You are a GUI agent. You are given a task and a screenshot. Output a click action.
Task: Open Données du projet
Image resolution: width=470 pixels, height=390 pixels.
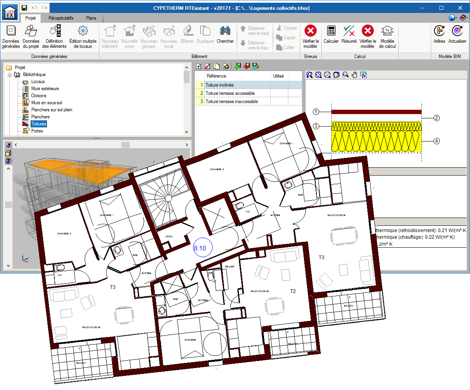coord(31,37)
